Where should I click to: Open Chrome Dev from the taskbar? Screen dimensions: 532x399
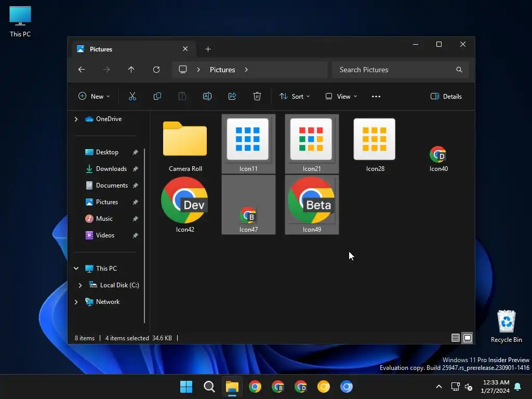(301, 387)
